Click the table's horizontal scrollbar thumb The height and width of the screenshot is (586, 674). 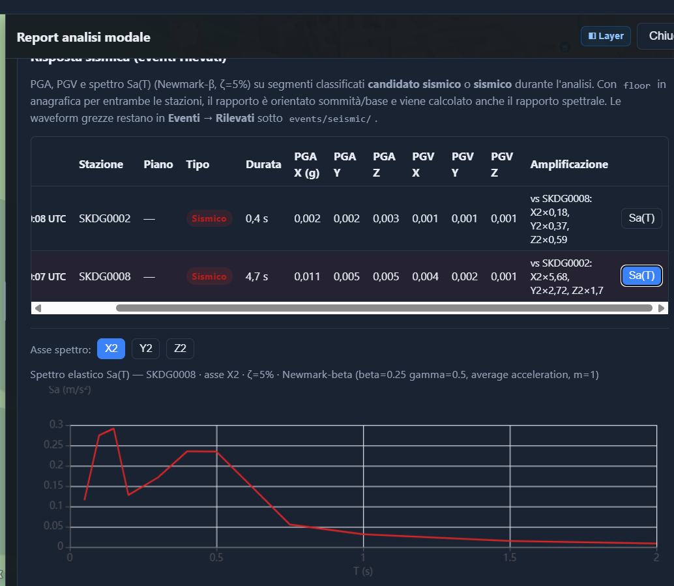(x=385, y=308)
